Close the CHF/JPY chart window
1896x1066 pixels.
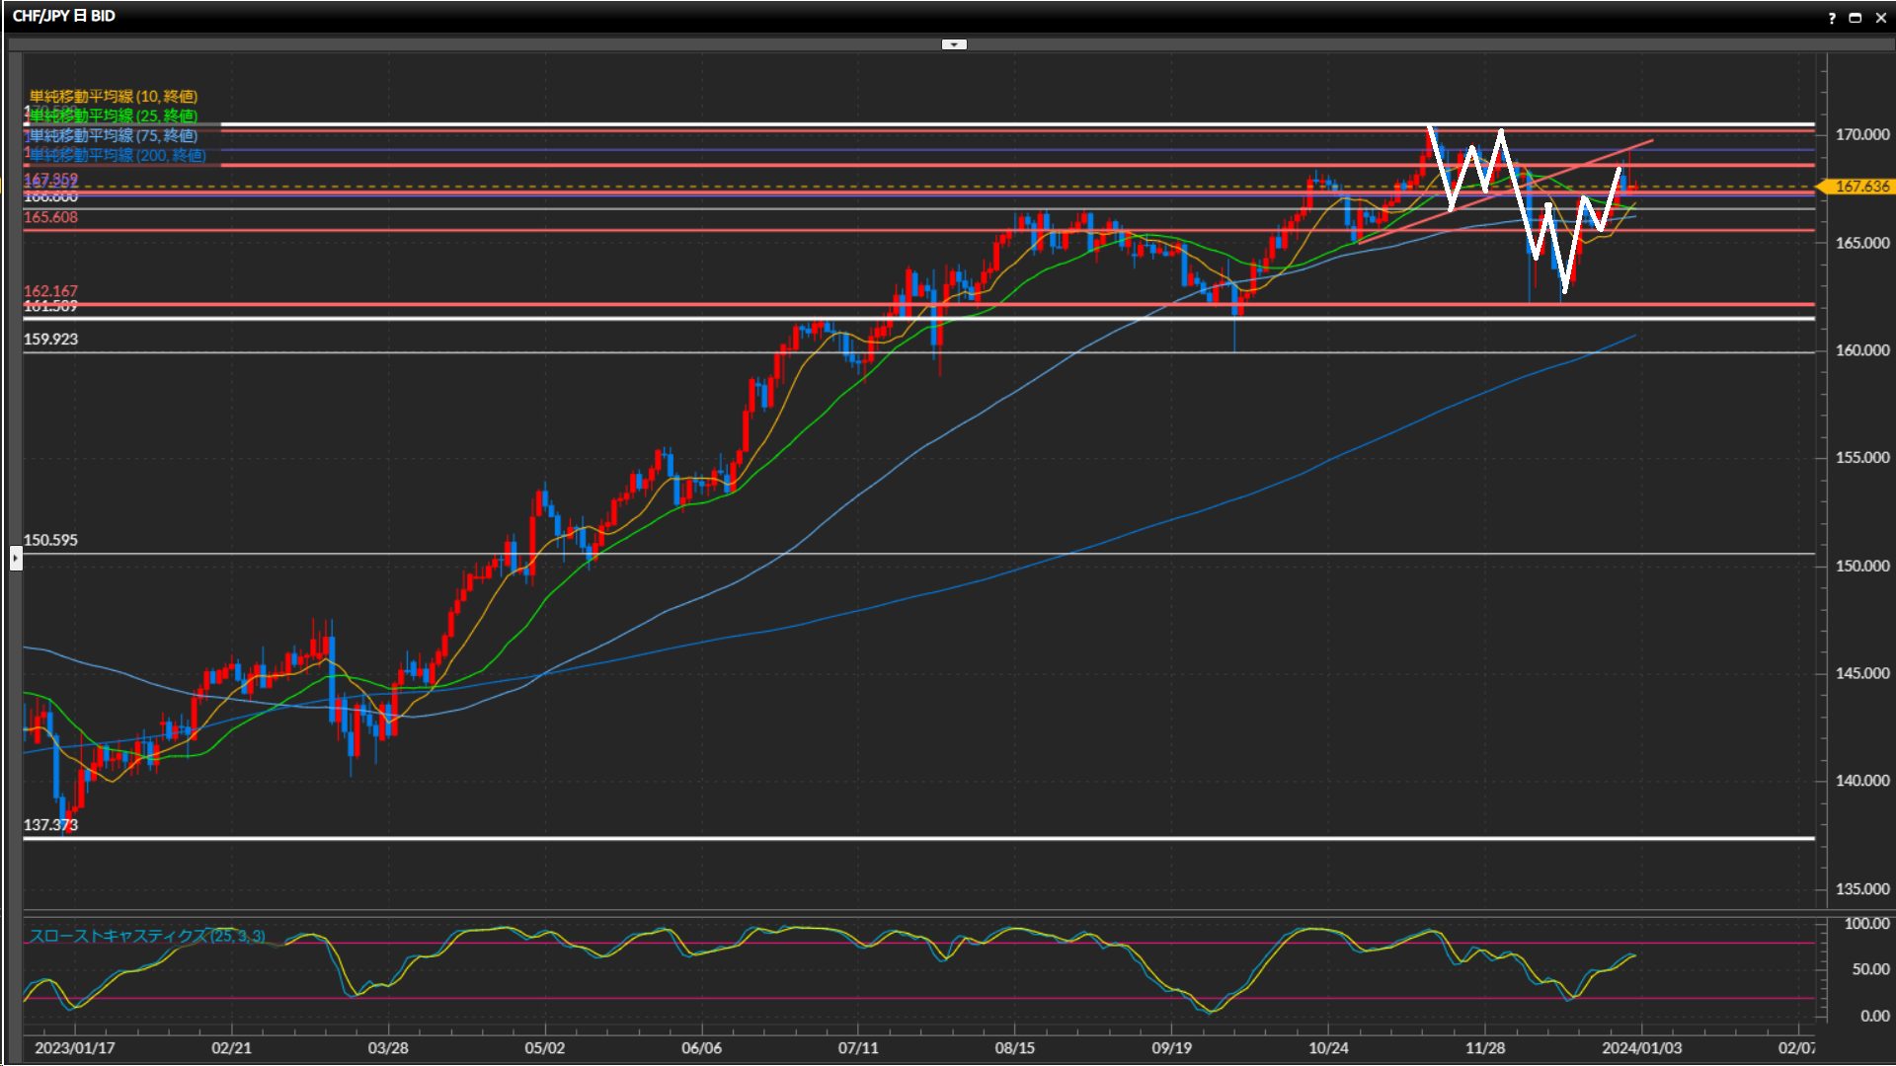1880,18
